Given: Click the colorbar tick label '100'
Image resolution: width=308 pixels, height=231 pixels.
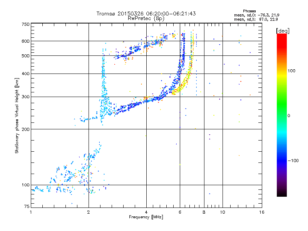Looking at the screenshot, I should point(291,71).
